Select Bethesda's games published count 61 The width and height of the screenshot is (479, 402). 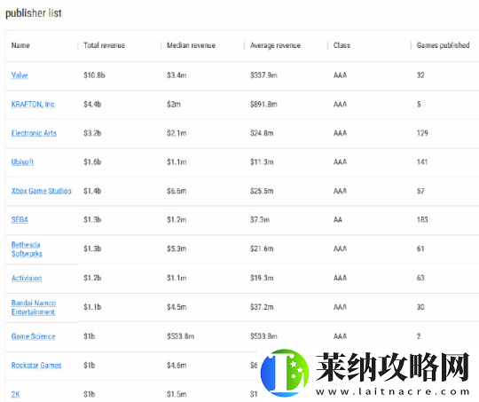click(x=420, y=248)
